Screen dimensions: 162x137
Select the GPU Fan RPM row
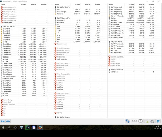132,18
